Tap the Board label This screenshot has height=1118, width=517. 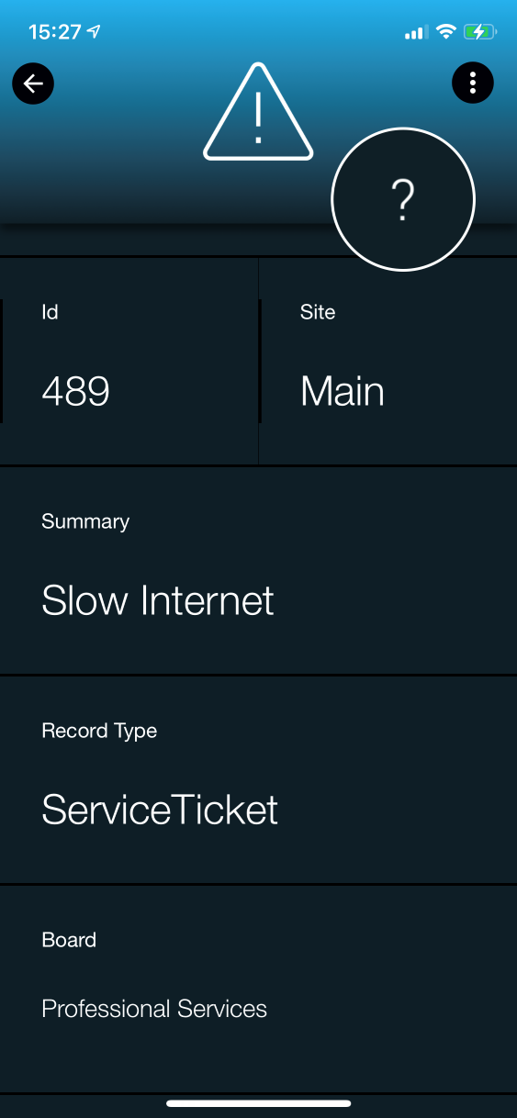[x=69, y=940]
